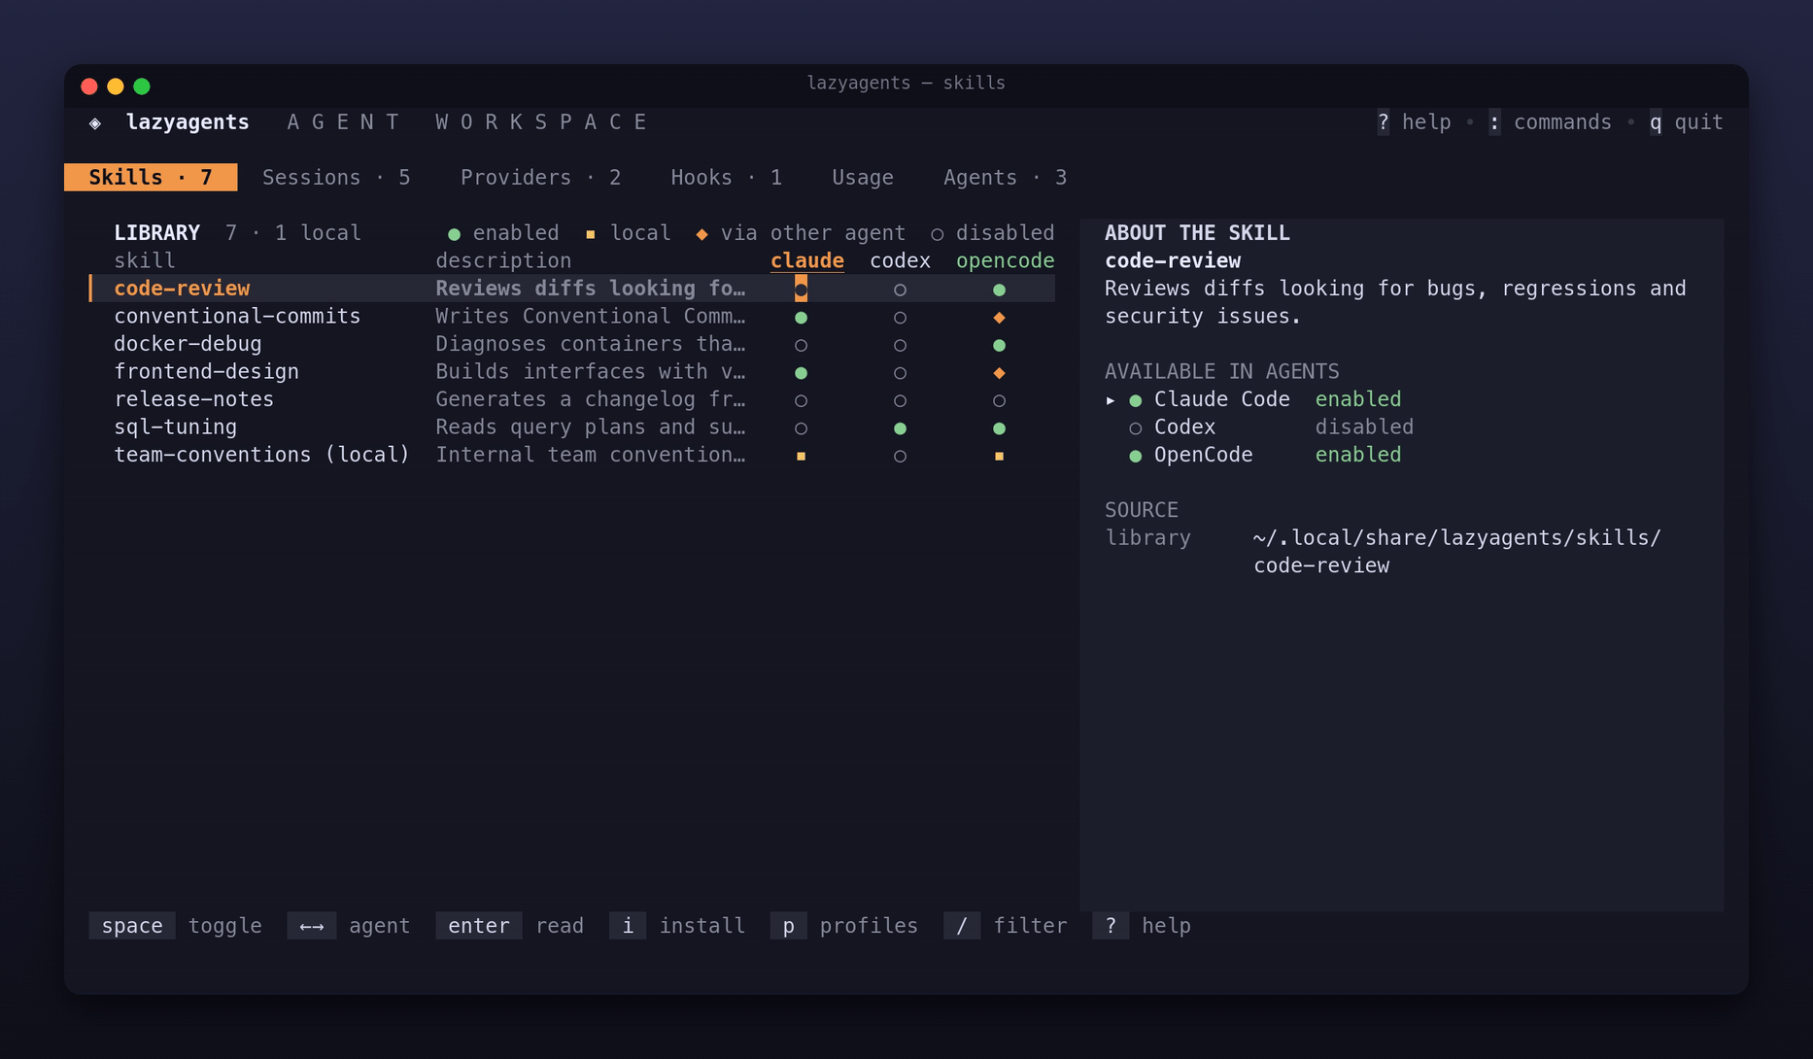Click the quit shortcut
The image size is (1813, 1059).
[1686, 122]
